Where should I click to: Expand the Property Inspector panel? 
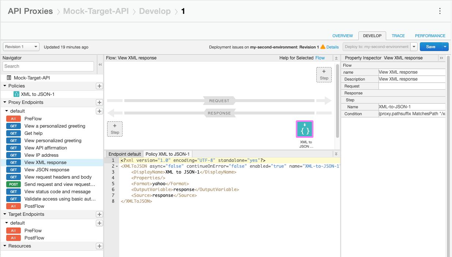point(441,58)
